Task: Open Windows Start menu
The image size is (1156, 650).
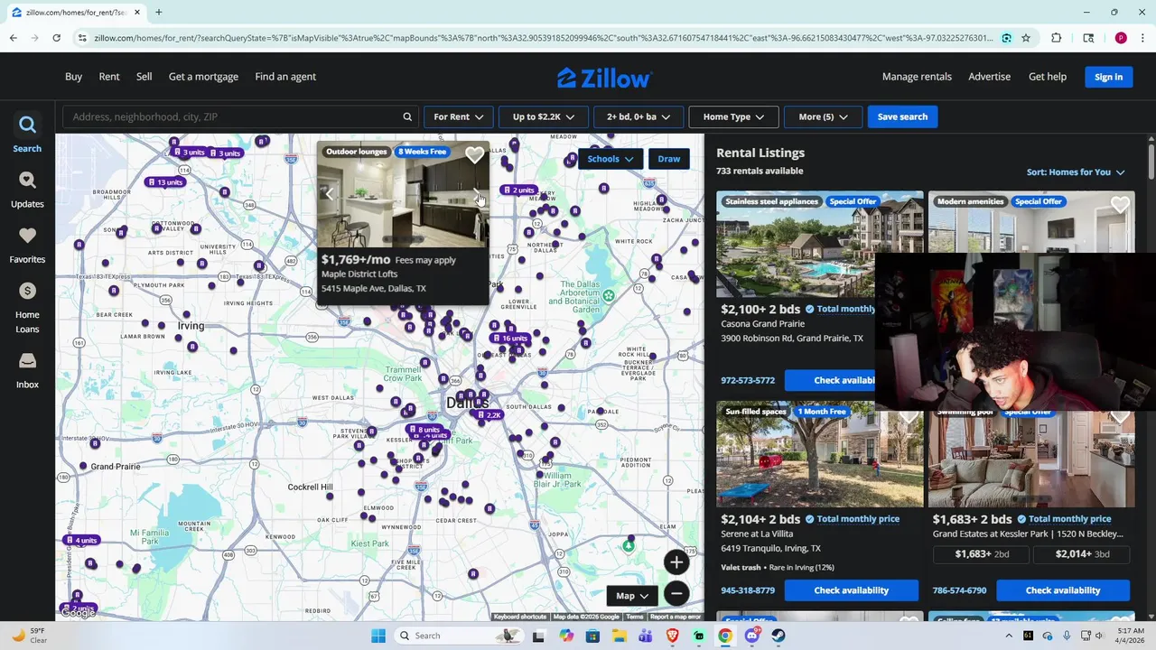Action: click(378, 636)
